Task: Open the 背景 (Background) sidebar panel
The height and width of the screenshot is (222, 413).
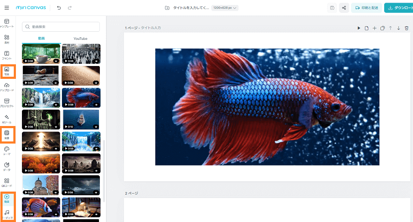Action: [x=7, y=135]
